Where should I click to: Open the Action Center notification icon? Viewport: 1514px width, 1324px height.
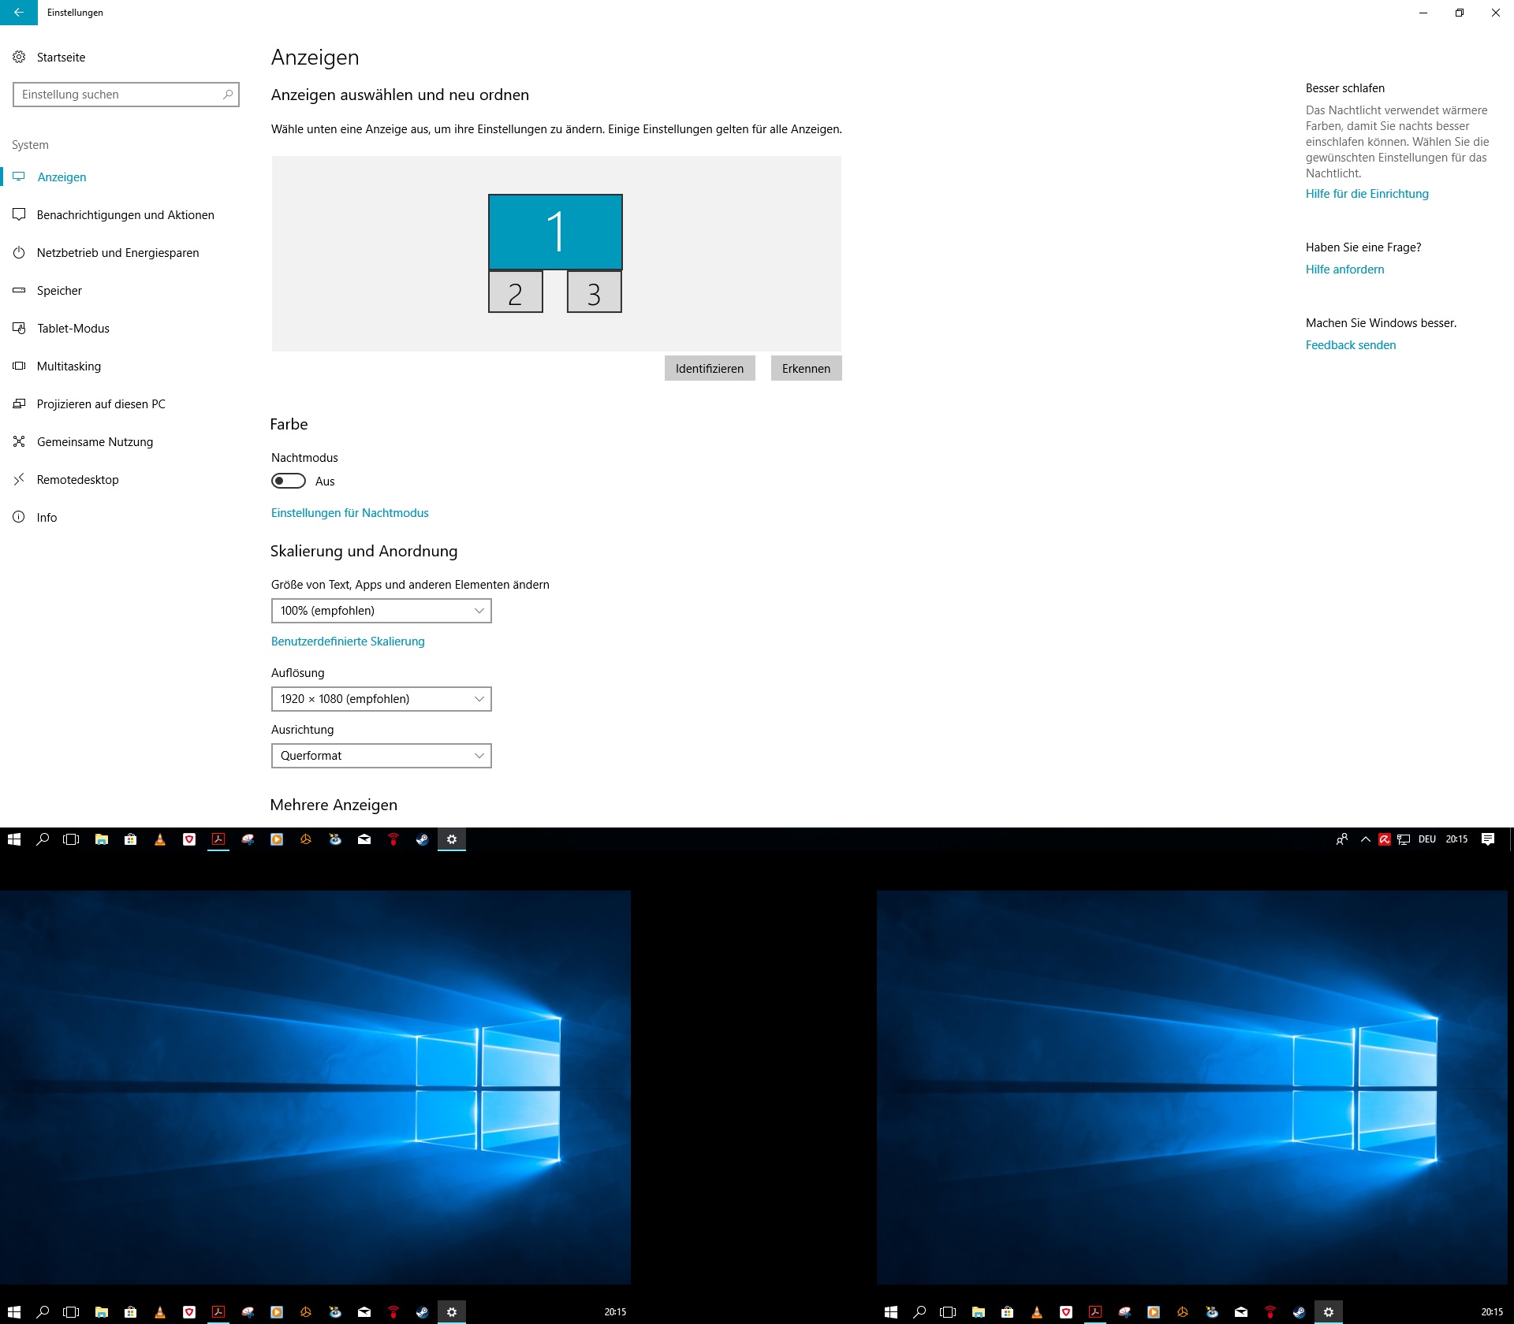coord(1489,839)
